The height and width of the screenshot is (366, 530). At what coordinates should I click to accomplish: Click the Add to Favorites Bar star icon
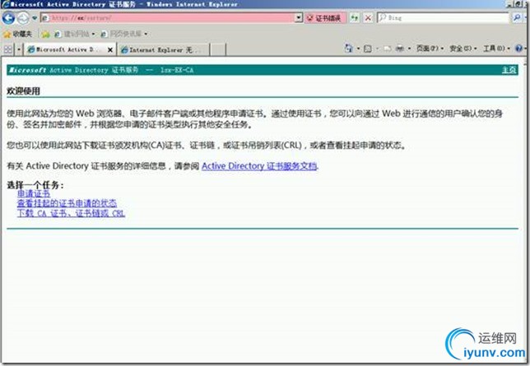45,34
